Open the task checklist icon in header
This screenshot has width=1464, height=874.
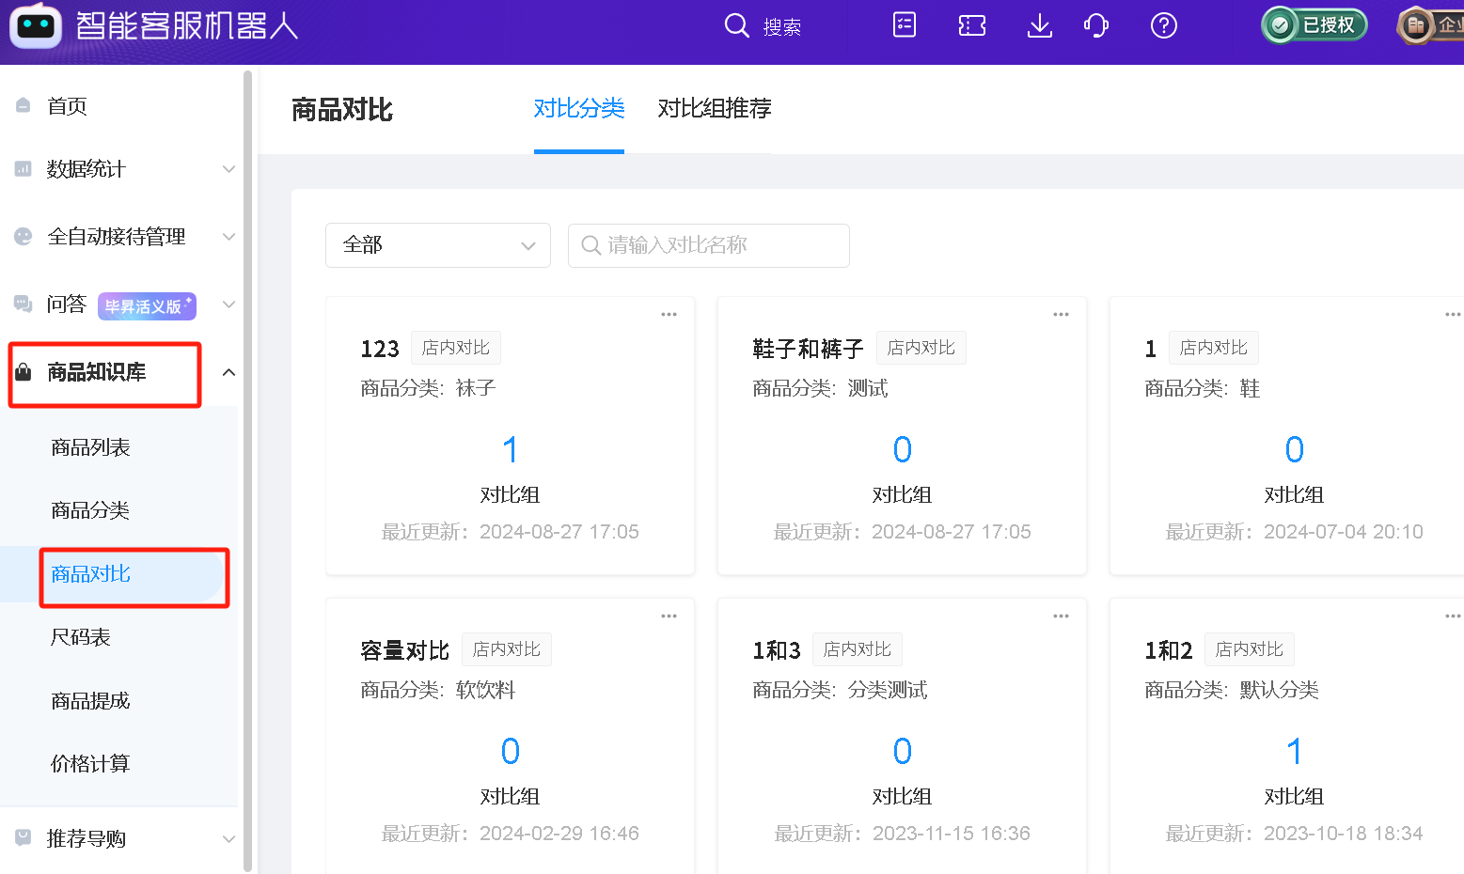tap(905, 25)
